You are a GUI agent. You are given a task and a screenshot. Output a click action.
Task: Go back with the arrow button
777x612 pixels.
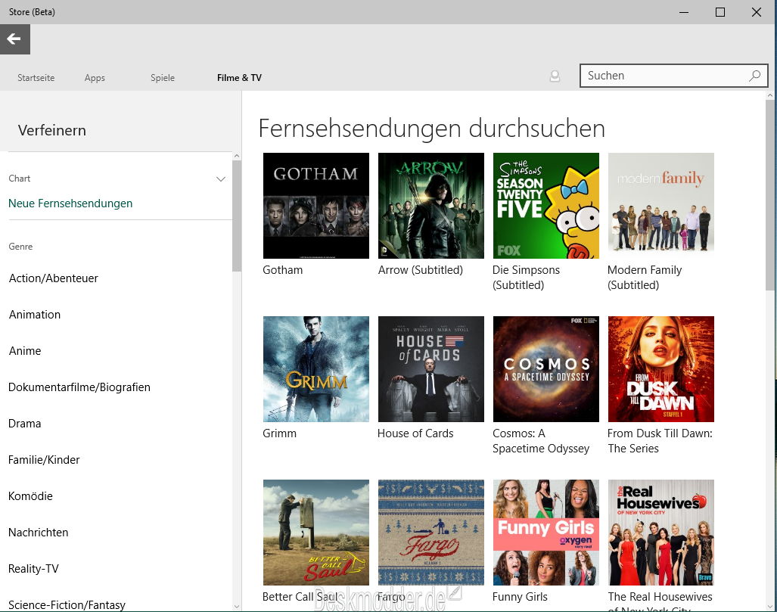click(15, 39)
